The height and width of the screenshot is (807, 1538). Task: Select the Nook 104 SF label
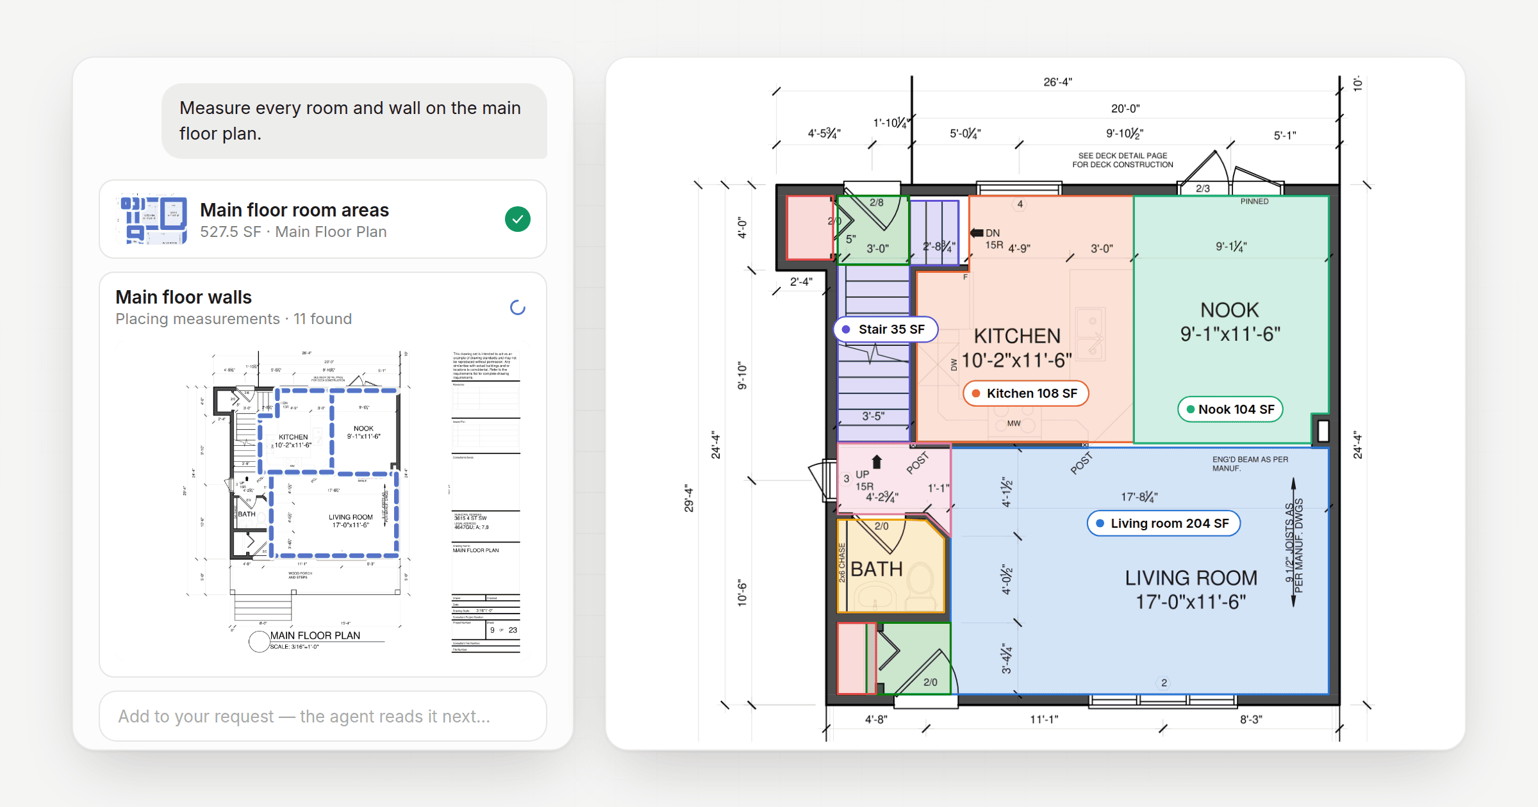pos(1230,409)
